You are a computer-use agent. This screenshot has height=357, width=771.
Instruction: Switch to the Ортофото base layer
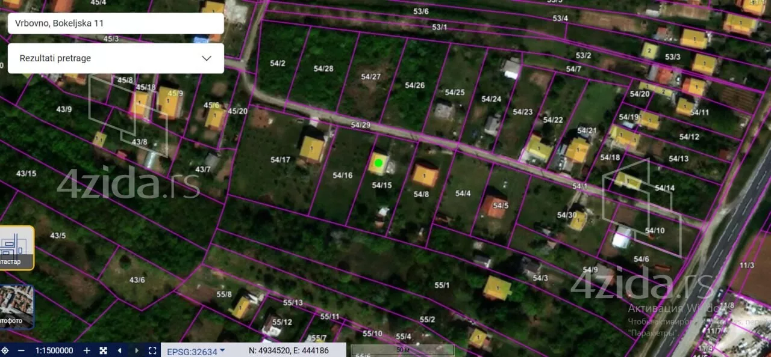click(x=16, y=307)
